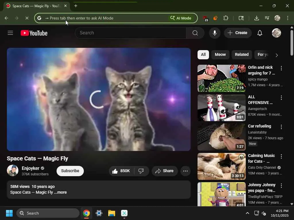The width and height of the screenshot is (294, 220).
Task: Close the Space Cats tab
Action: [x=65, y=6]
